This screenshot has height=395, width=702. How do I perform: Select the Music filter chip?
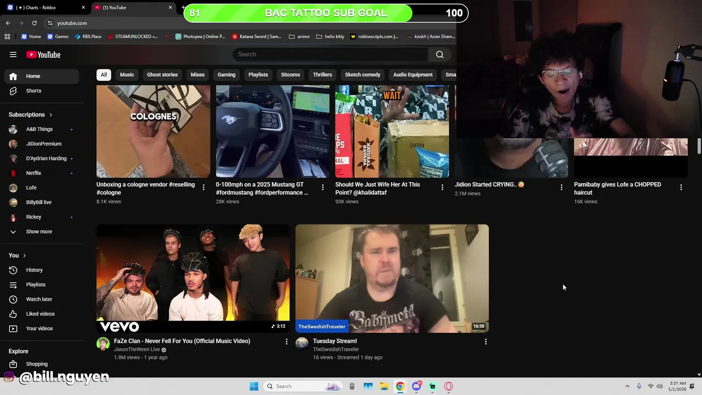(127, 75)
